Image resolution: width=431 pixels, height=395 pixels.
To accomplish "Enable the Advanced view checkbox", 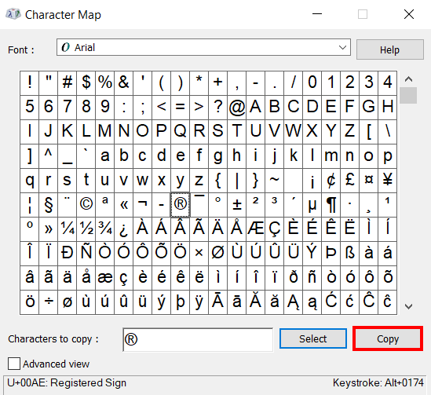I will (14, 364).
